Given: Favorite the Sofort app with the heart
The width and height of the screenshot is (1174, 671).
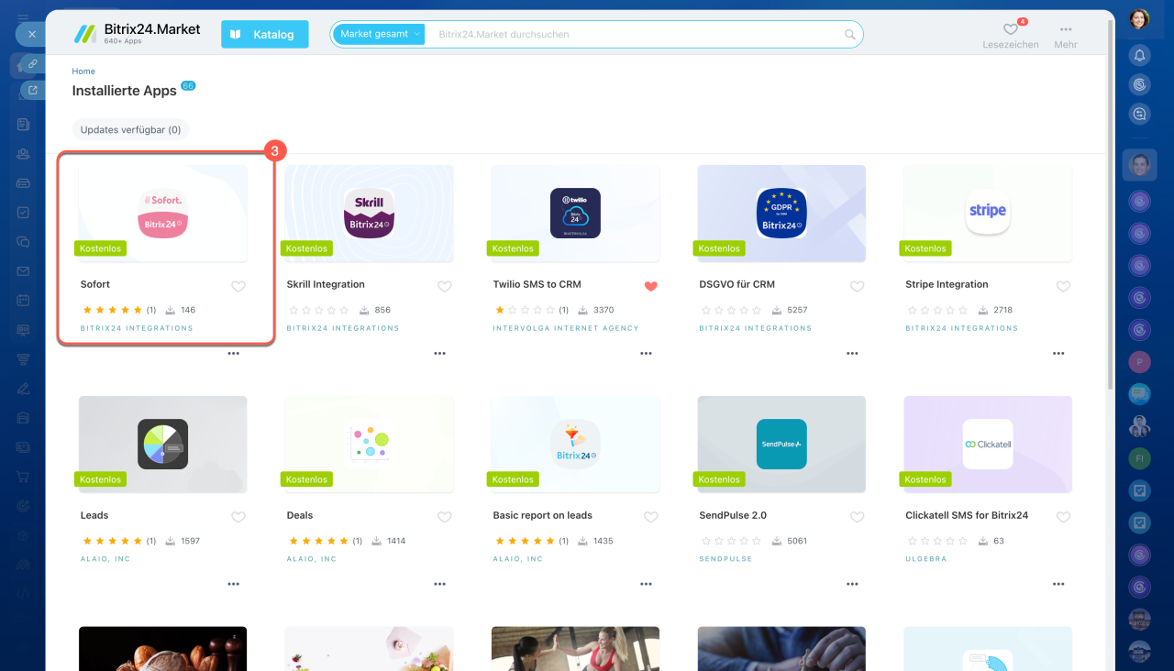Looking at the screenshot, I should 238,286.
